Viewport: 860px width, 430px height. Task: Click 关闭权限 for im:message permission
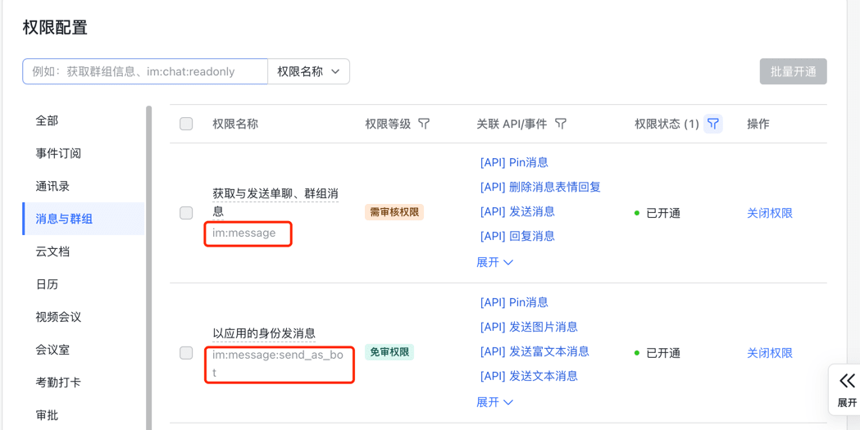pos(769,213)
